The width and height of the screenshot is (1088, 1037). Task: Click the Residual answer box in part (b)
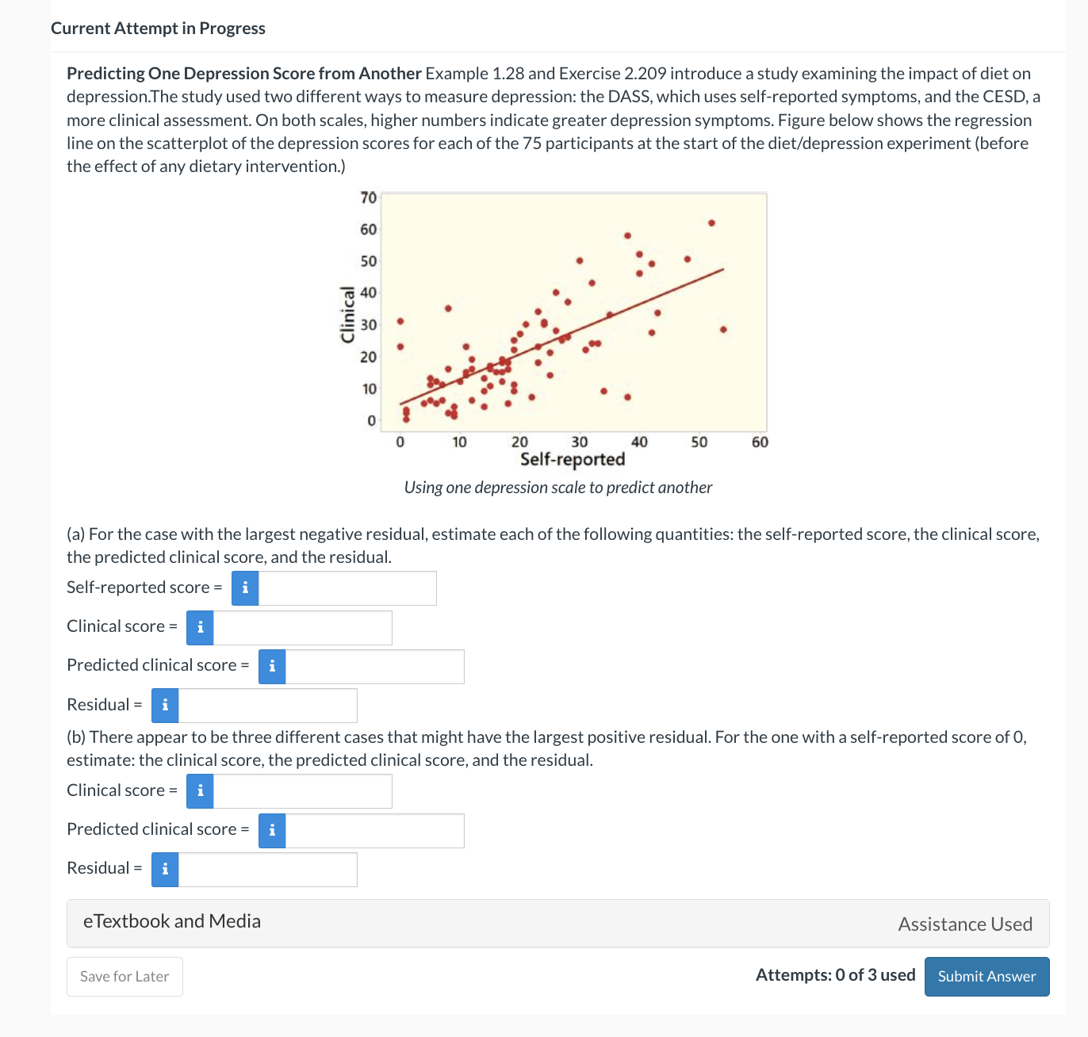268,869
